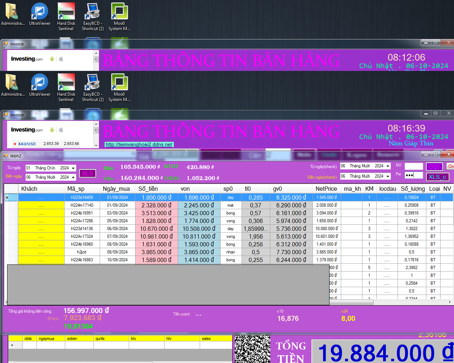
Task: Click the CQT button
Action: [x=434, y=167]
